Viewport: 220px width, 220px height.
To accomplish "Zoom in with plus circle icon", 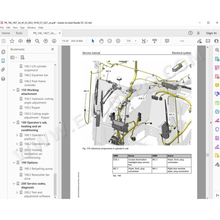I will (118, 41).
